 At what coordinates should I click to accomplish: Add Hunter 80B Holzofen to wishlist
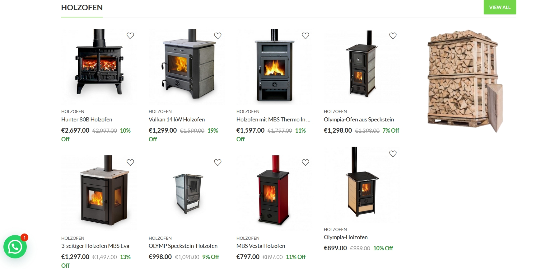pos(130,36)
